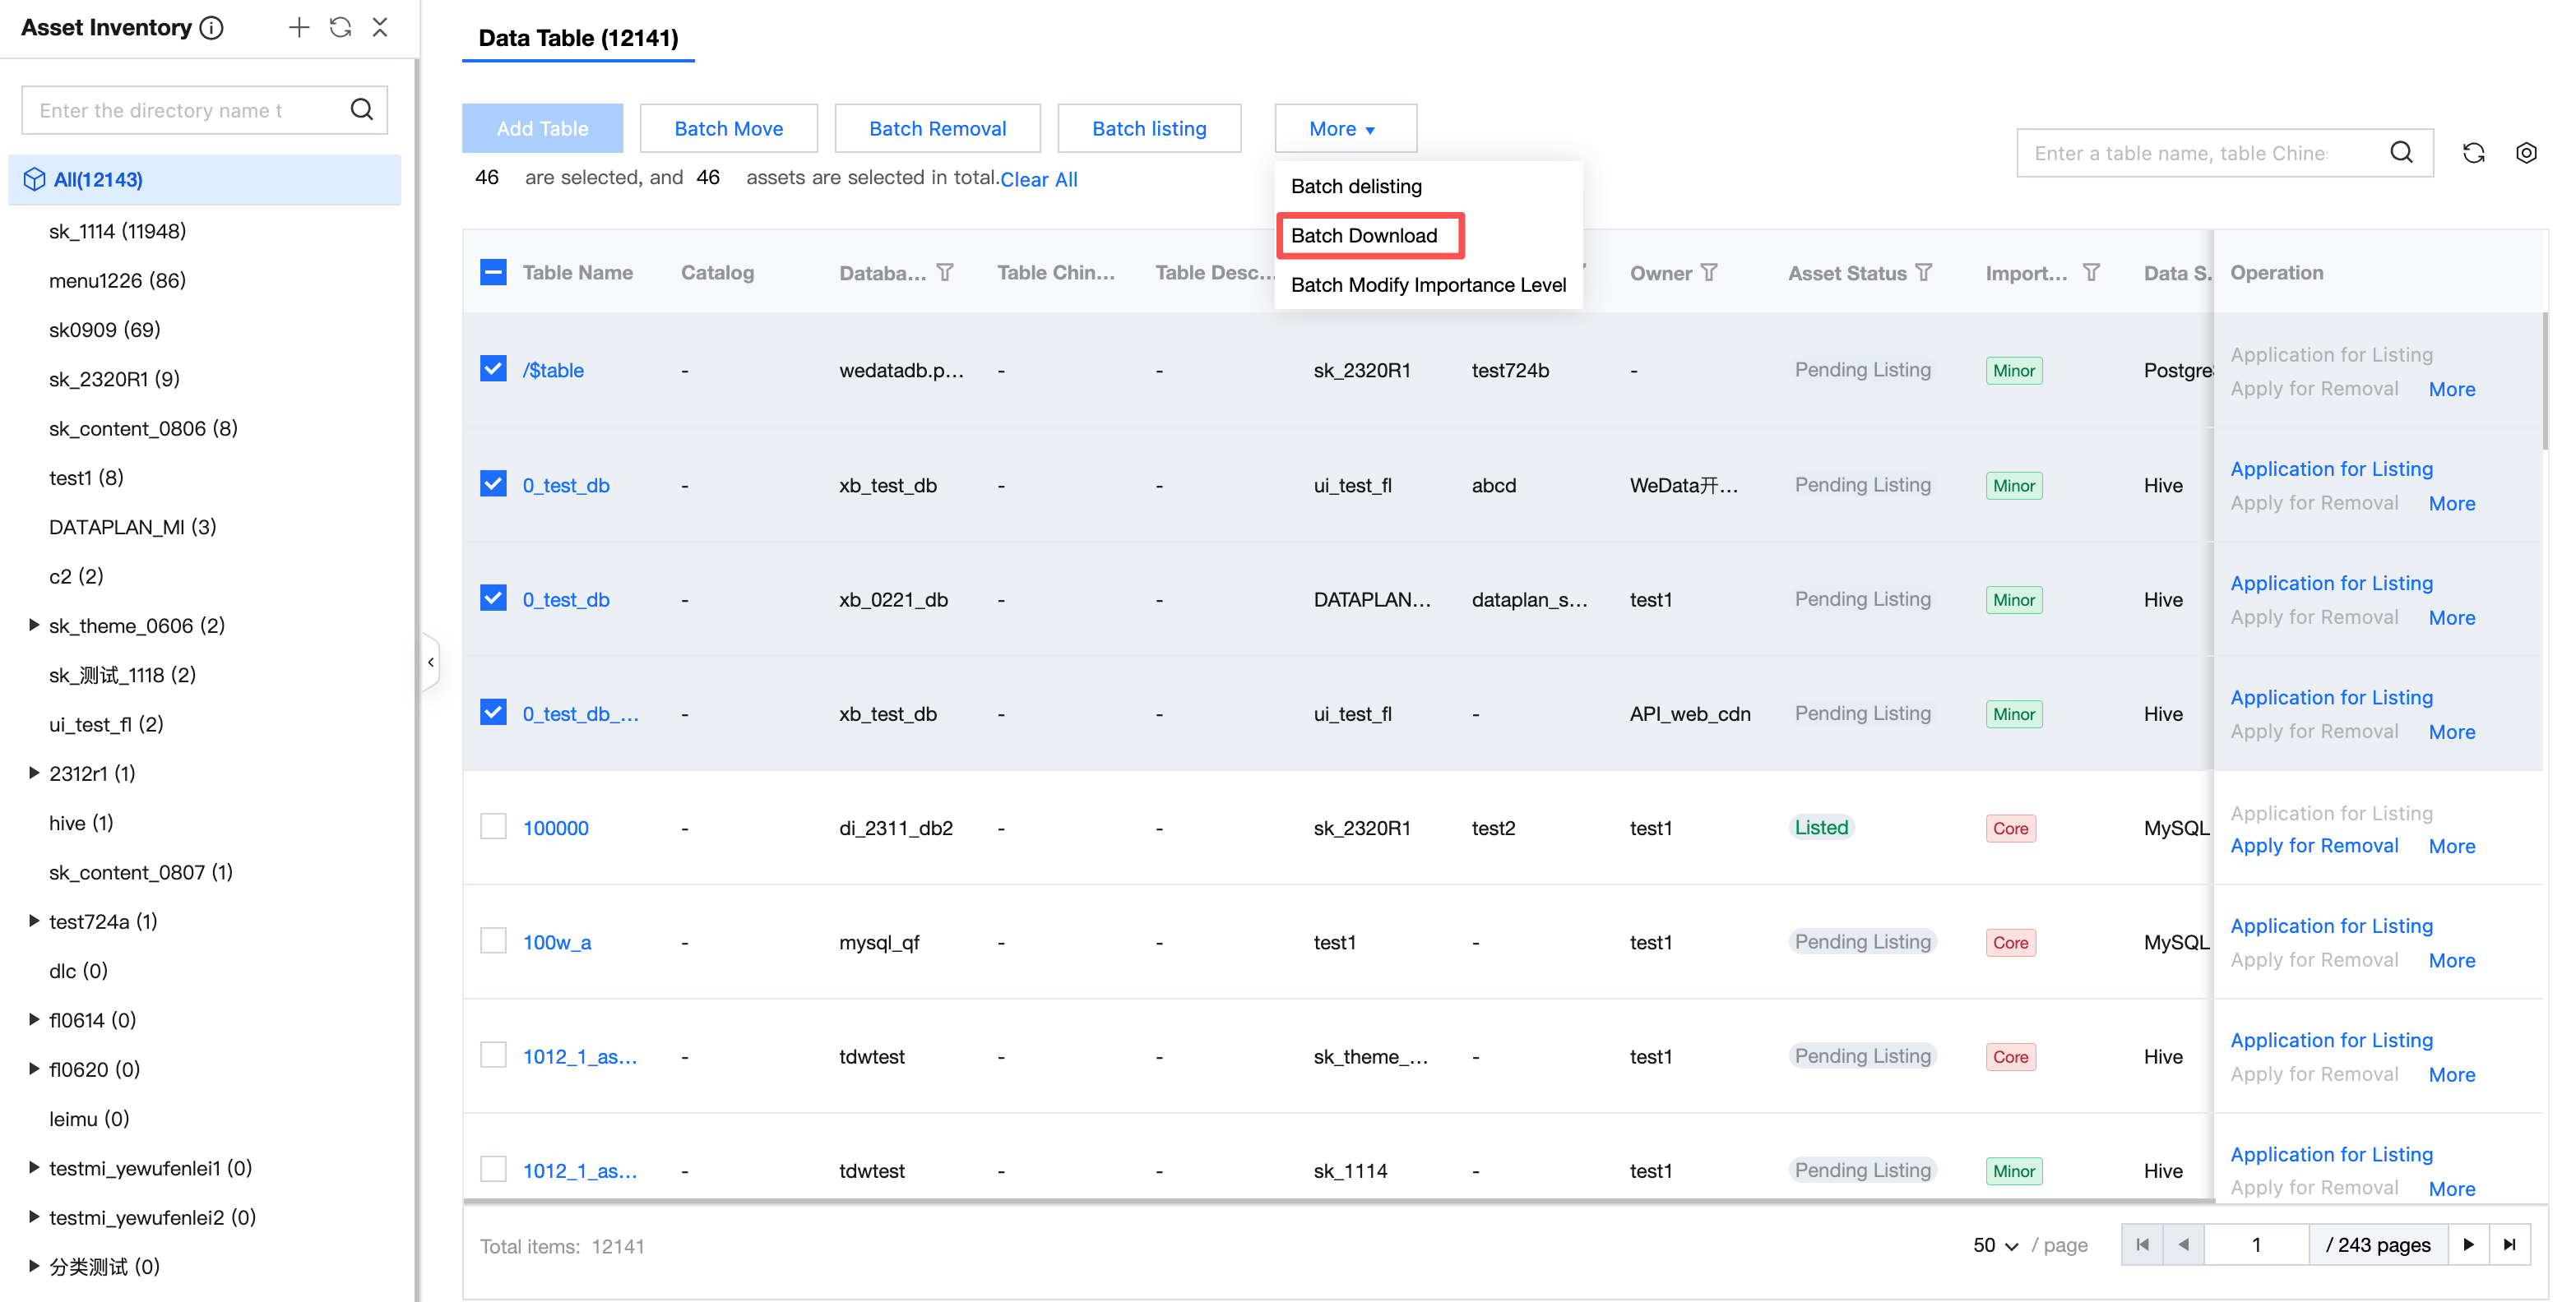
Task: Click the Batch Move button
Action: (x=728, y=128)
